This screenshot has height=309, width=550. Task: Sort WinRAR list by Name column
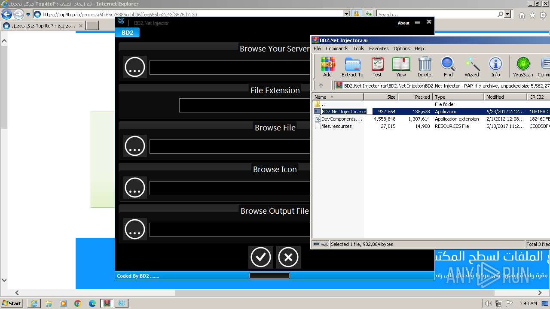pyautogui.click(x=338, y=97)
